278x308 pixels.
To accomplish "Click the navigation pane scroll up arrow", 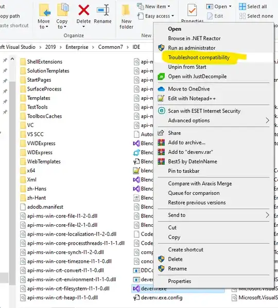I will click(x=12, y=59).
